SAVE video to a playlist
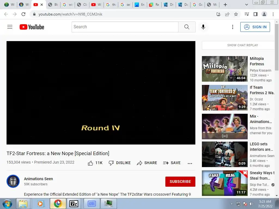Viewport: 279px width, 209px height. tap(172, 163)
